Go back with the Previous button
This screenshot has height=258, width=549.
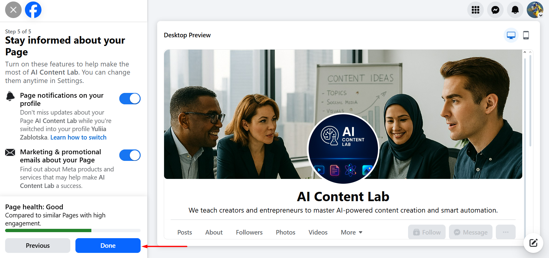click(x=38, y=246)
